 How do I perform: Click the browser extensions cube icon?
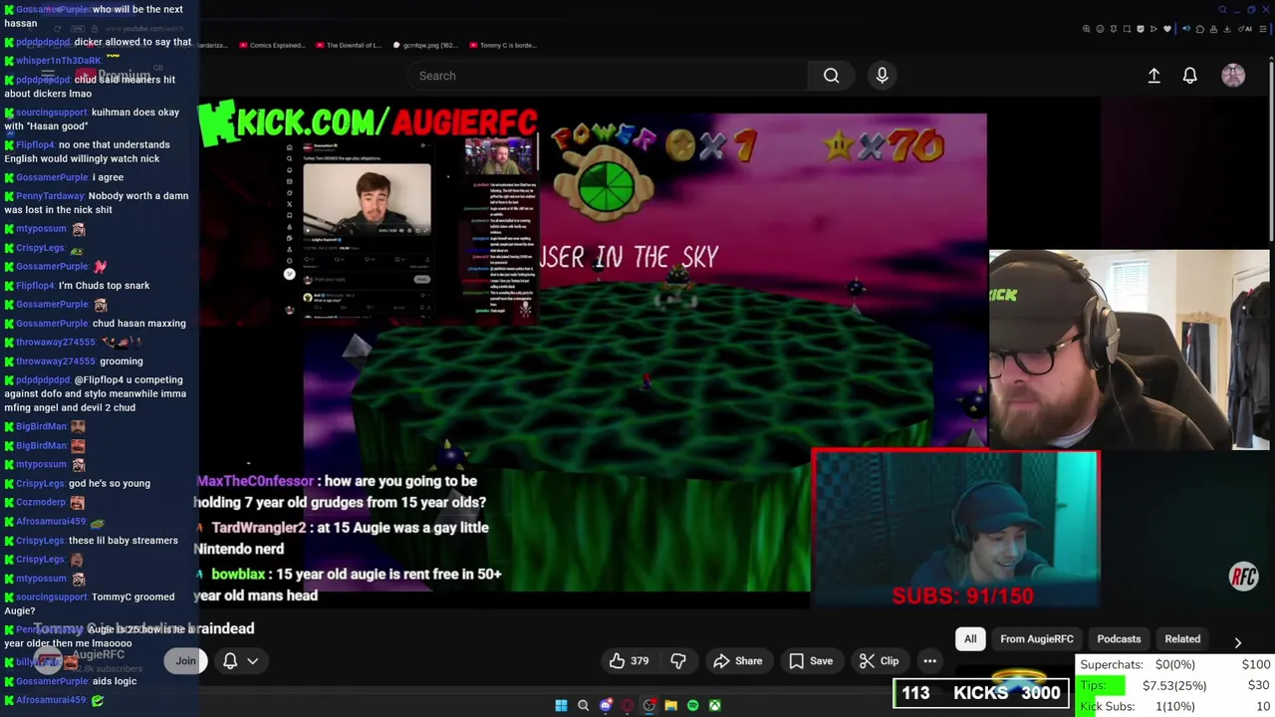pyautogui.click(x=1200, y=29)
